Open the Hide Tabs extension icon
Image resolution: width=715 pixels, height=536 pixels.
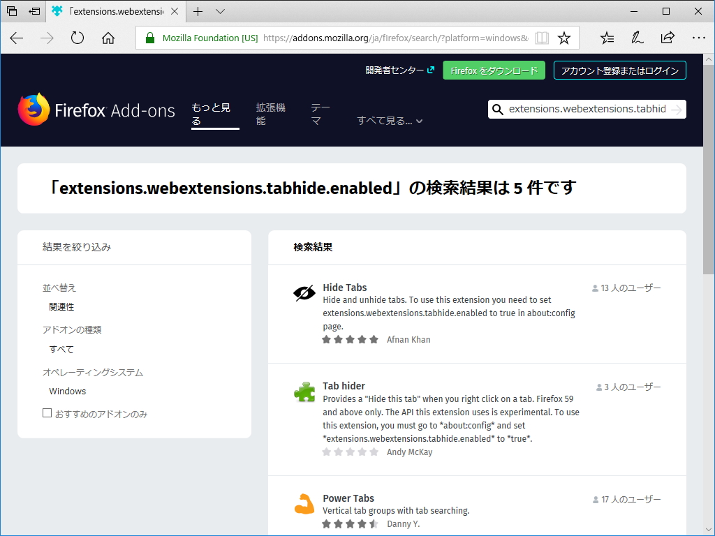pos(304,291)
